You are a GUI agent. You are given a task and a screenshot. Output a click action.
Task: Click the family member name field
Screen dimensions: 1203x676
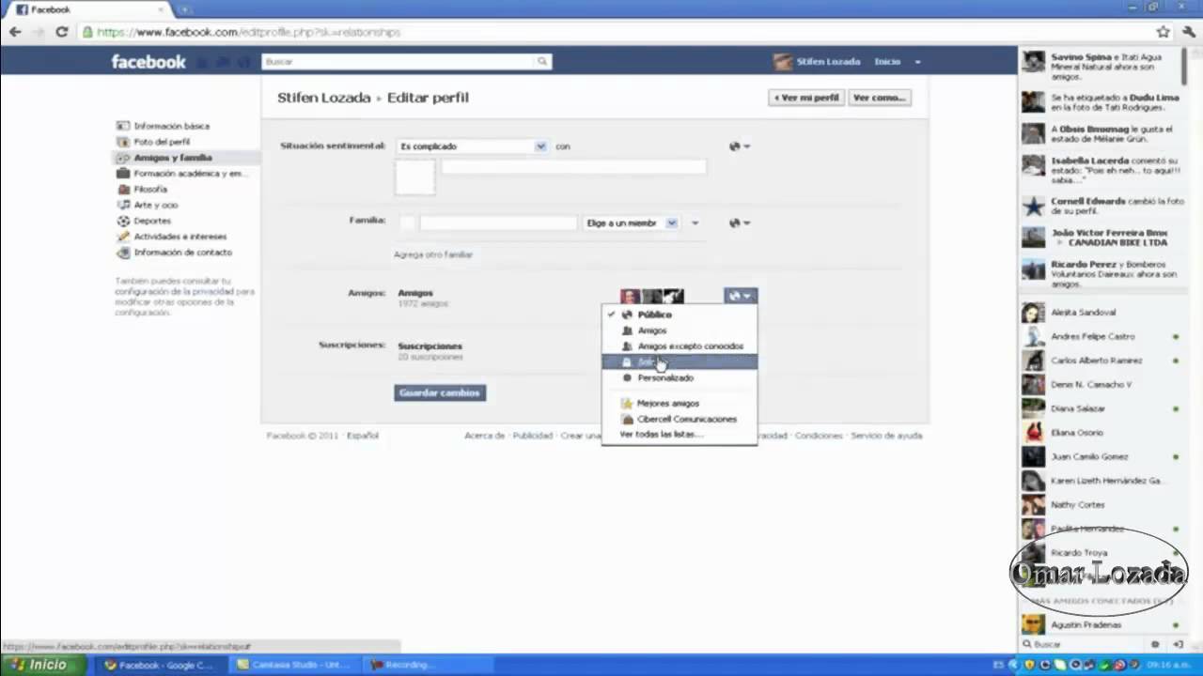pos(497,223)
